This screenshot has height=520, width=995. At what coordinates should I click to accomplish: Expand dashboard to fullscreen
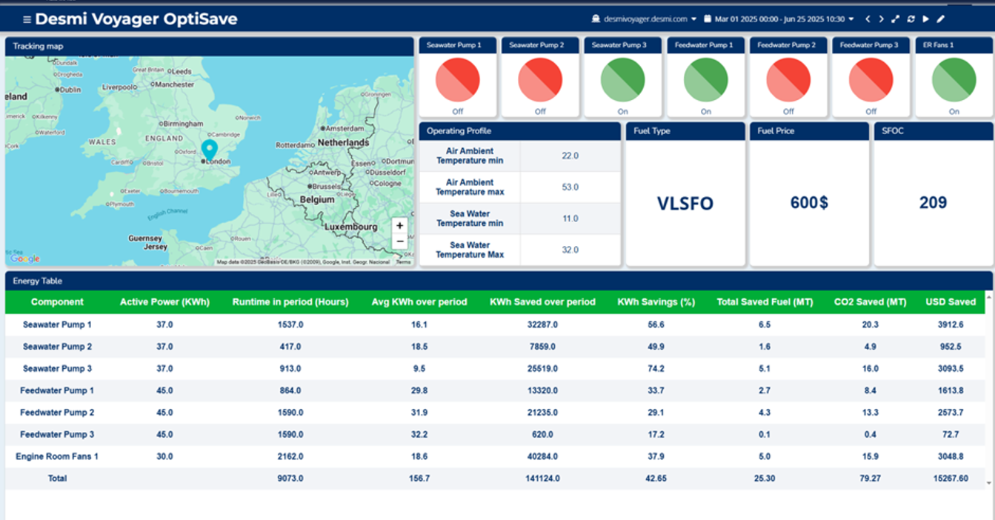point(895,19)
